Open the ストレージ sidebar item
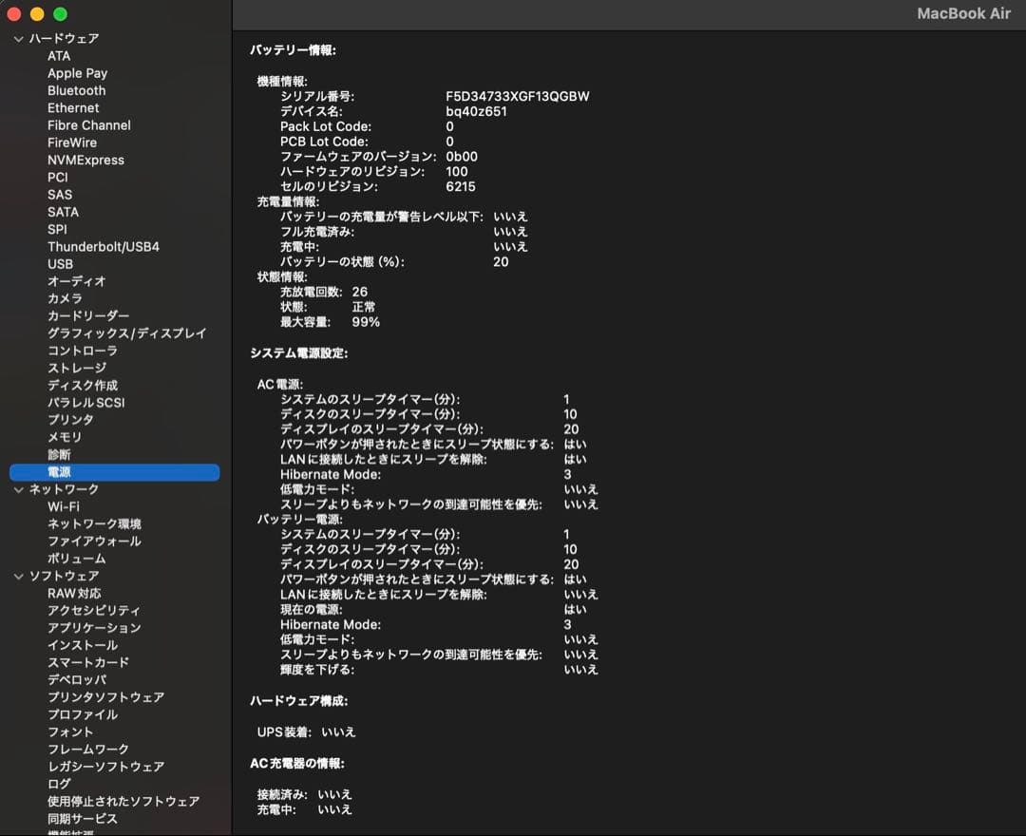 (x=77, y=368)
